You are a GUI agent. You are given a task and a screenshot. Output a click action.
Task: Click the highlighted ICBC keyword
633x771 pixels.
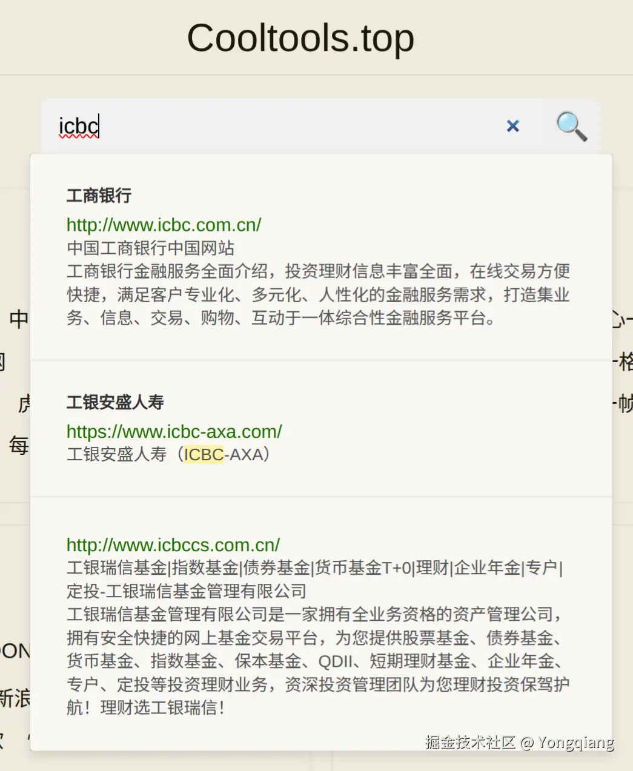click(x=204, y=454)
